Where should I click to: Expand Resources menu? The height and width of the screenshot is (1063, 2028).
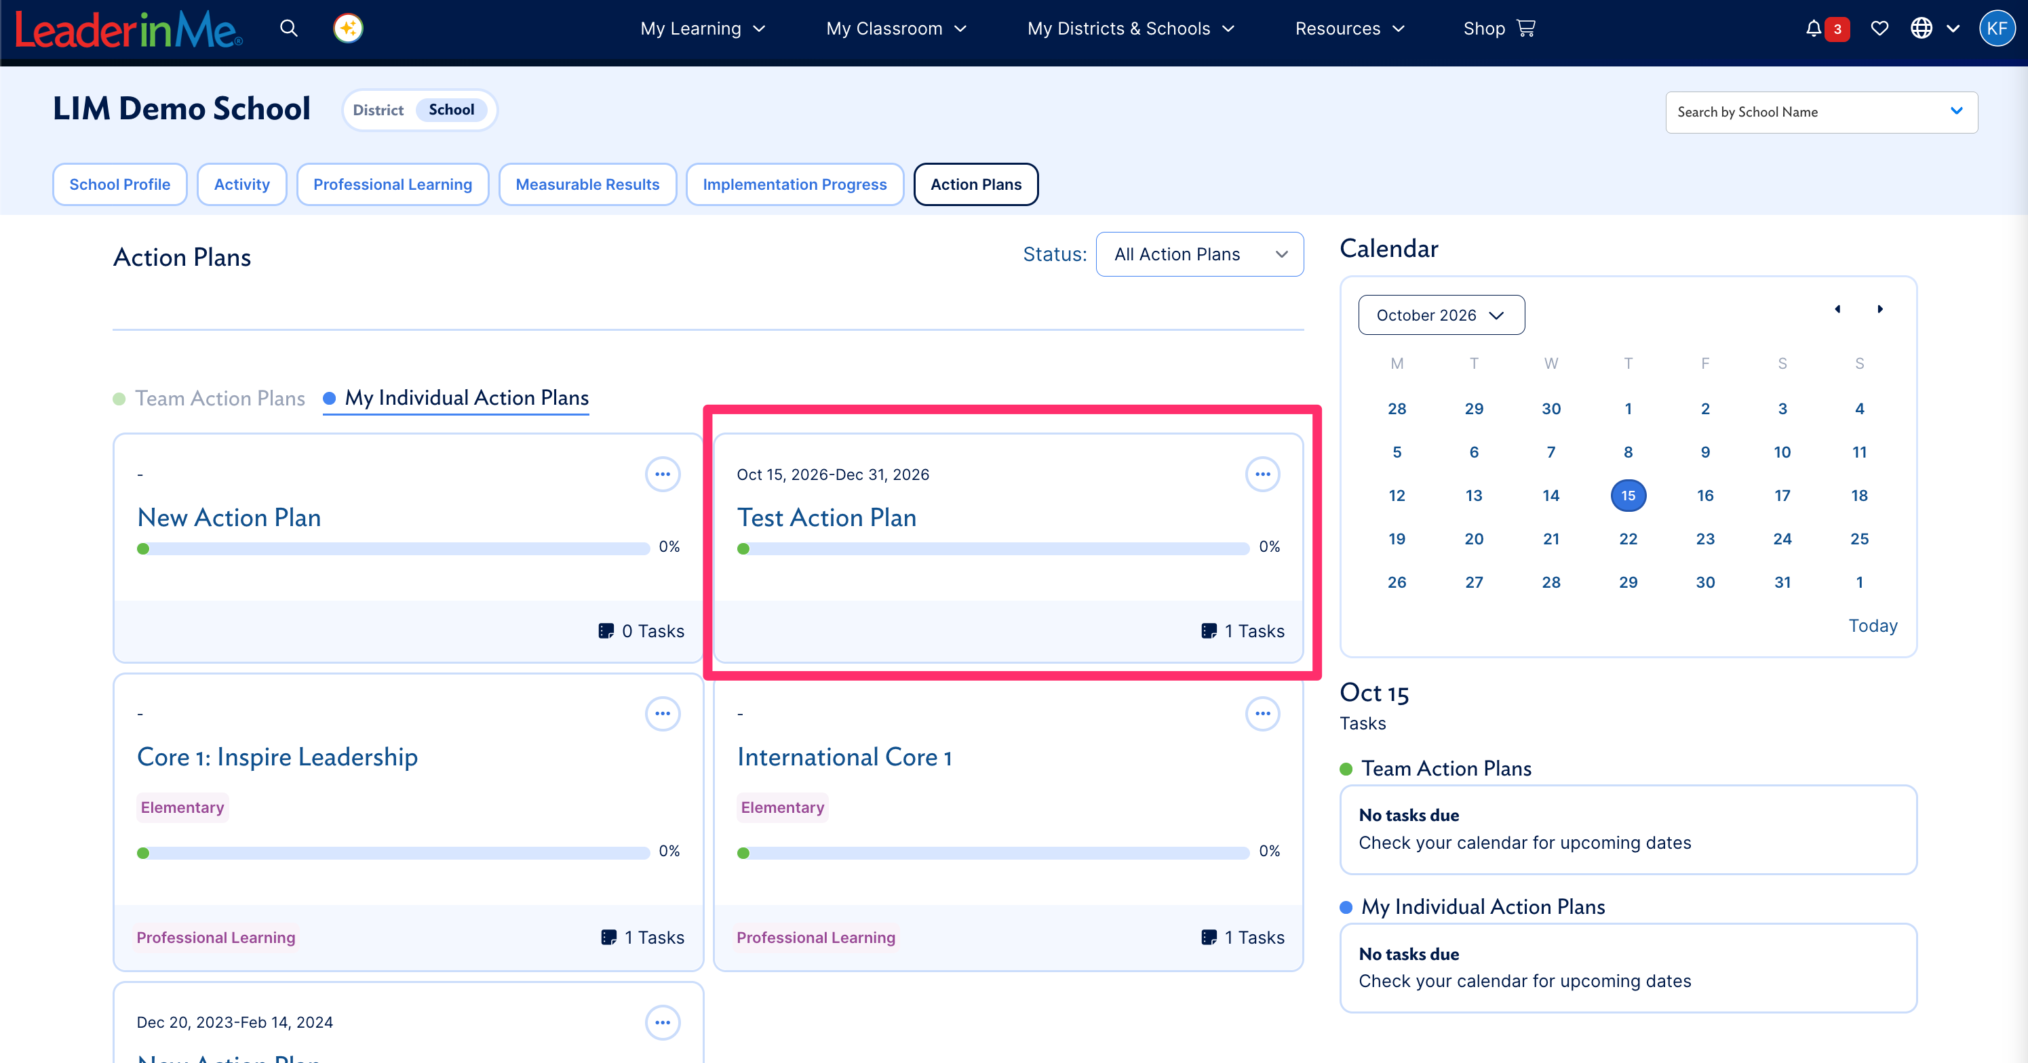click(1349, 28)
